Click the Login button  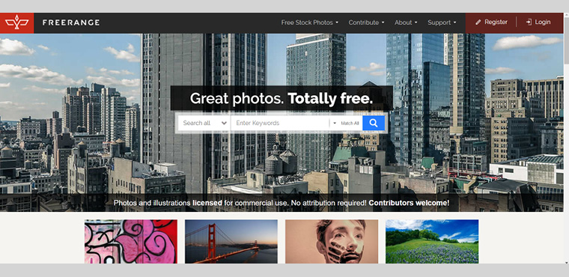[538, 22]
